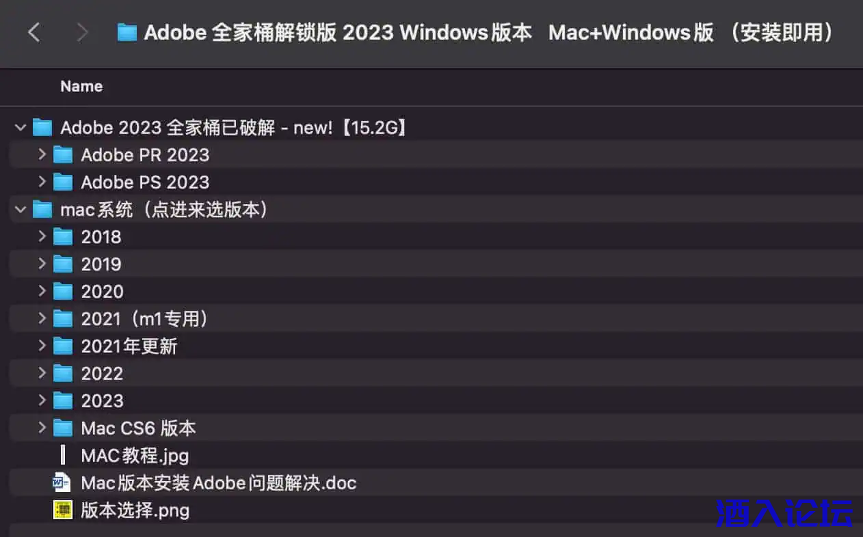
Task: Click the Word icon of Mac版本安装 doc
Action: click(x=62, y=483)
